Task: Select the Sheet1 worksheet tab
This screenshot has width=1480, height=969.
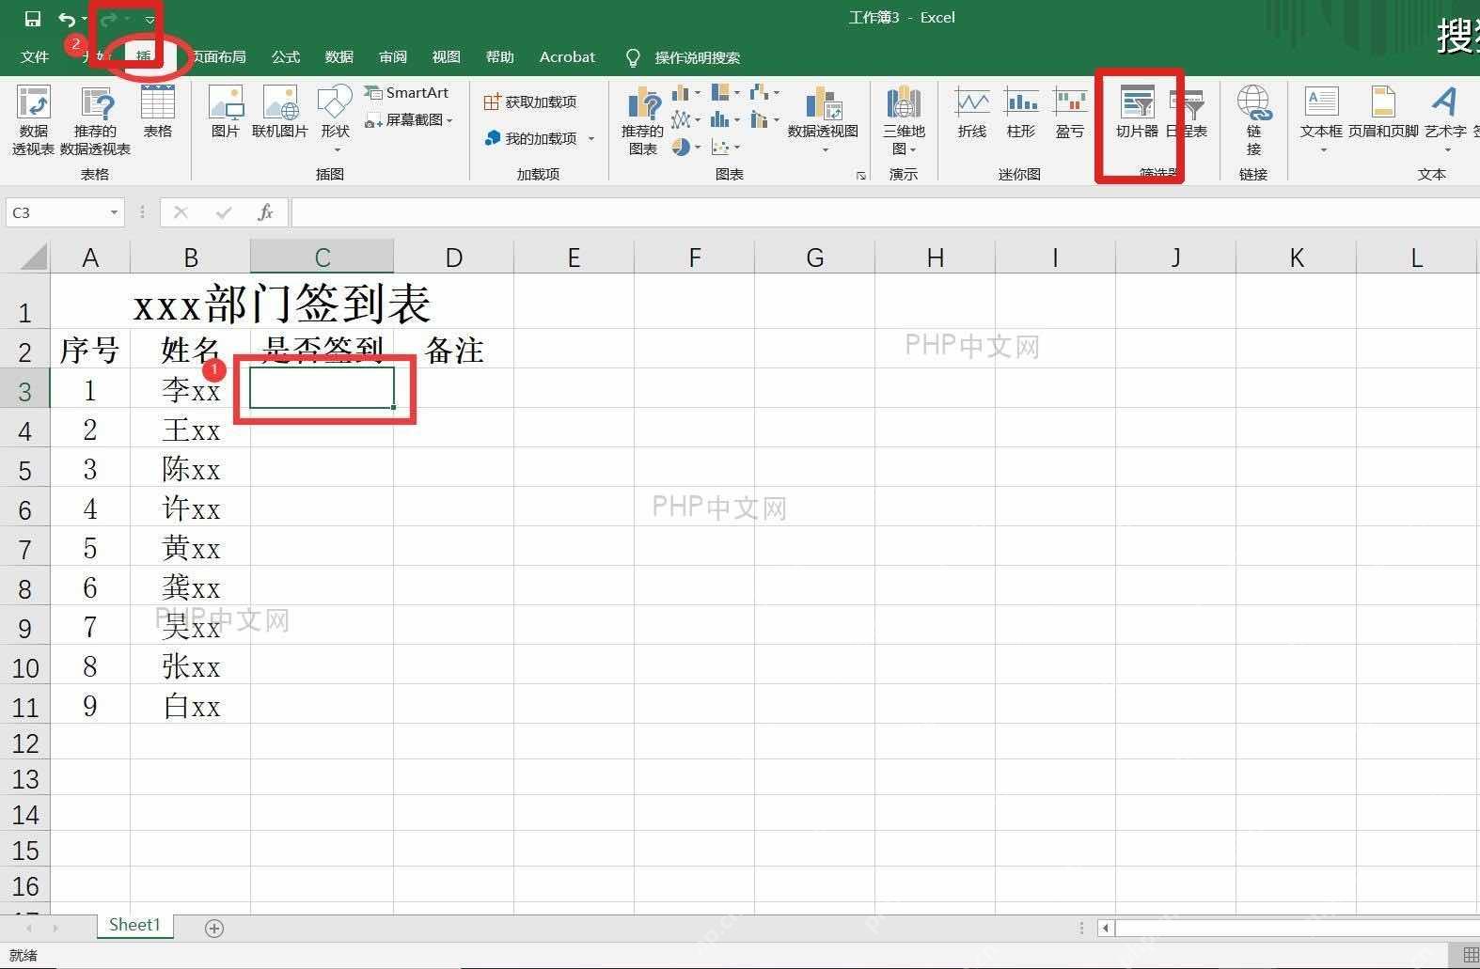Action: click(134, 925)
